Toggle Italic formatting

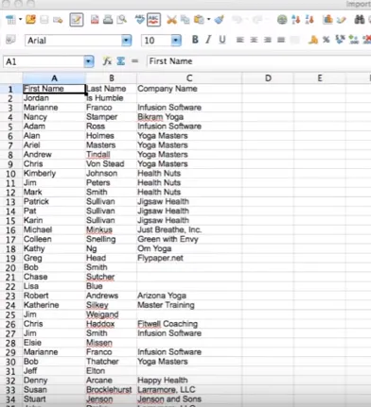(208, 40)
